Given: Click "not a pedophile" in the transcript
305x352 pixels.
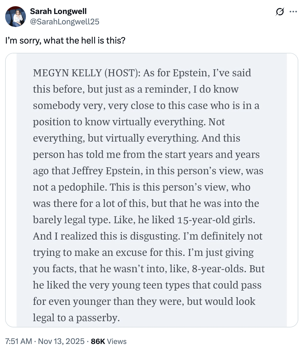Looking at the screenshot, I should [70, 187].
